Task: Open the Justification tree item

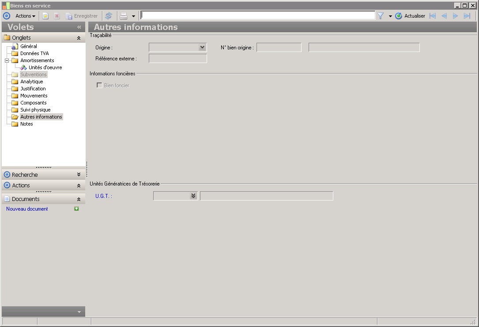Action: pyautogui.click(x=33, y=89)
